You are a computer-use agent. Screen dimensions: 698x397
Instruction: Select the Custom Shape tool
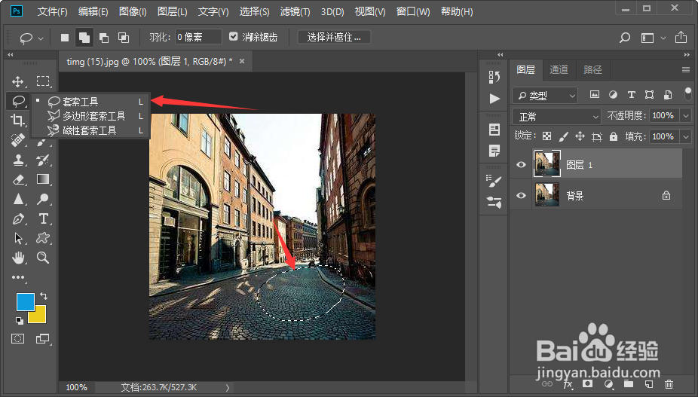[x=43, y=238]
